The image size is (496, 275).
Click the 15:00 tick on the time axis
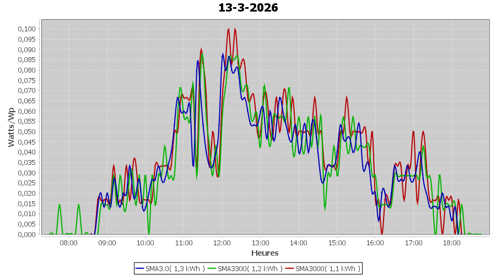tap(337, 243)
